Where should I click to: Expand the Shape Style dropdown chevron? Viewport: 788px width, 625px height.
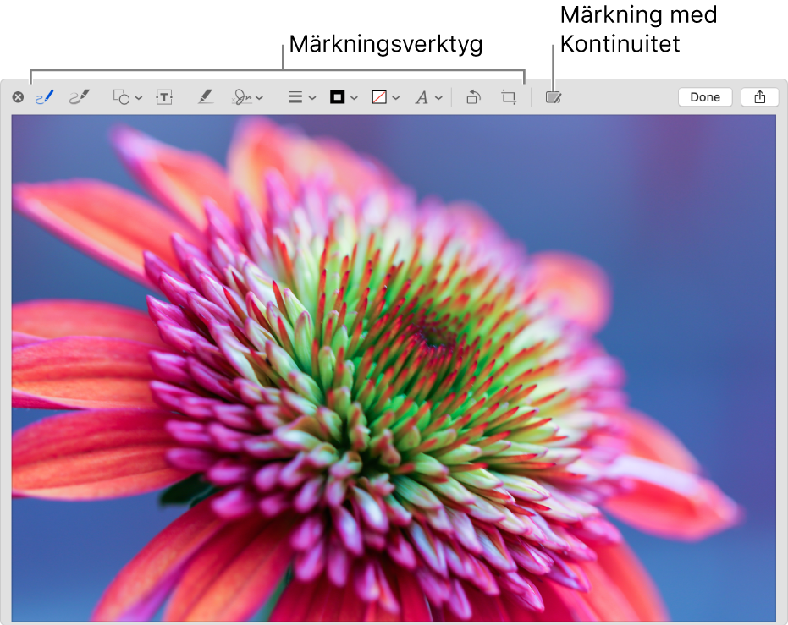pos(312,98)
